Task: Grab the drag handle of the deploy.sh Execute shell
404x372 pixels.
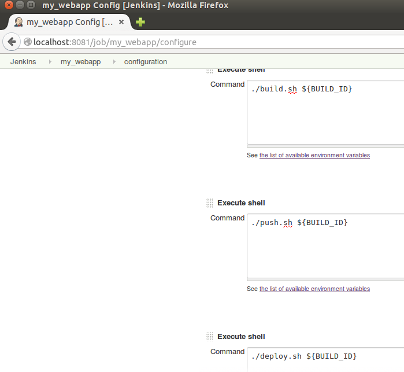Action: pos(210,337)
